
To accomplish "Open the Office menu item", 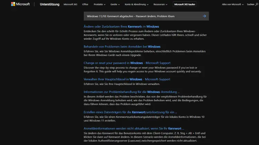I will click(x=85, y=4).
